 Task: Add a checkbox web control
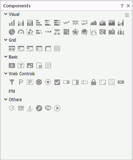[57, 82]
